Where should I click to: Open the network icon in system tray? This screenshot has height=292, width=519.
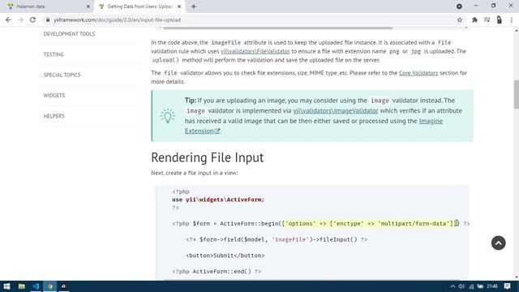tap(470, 286)
